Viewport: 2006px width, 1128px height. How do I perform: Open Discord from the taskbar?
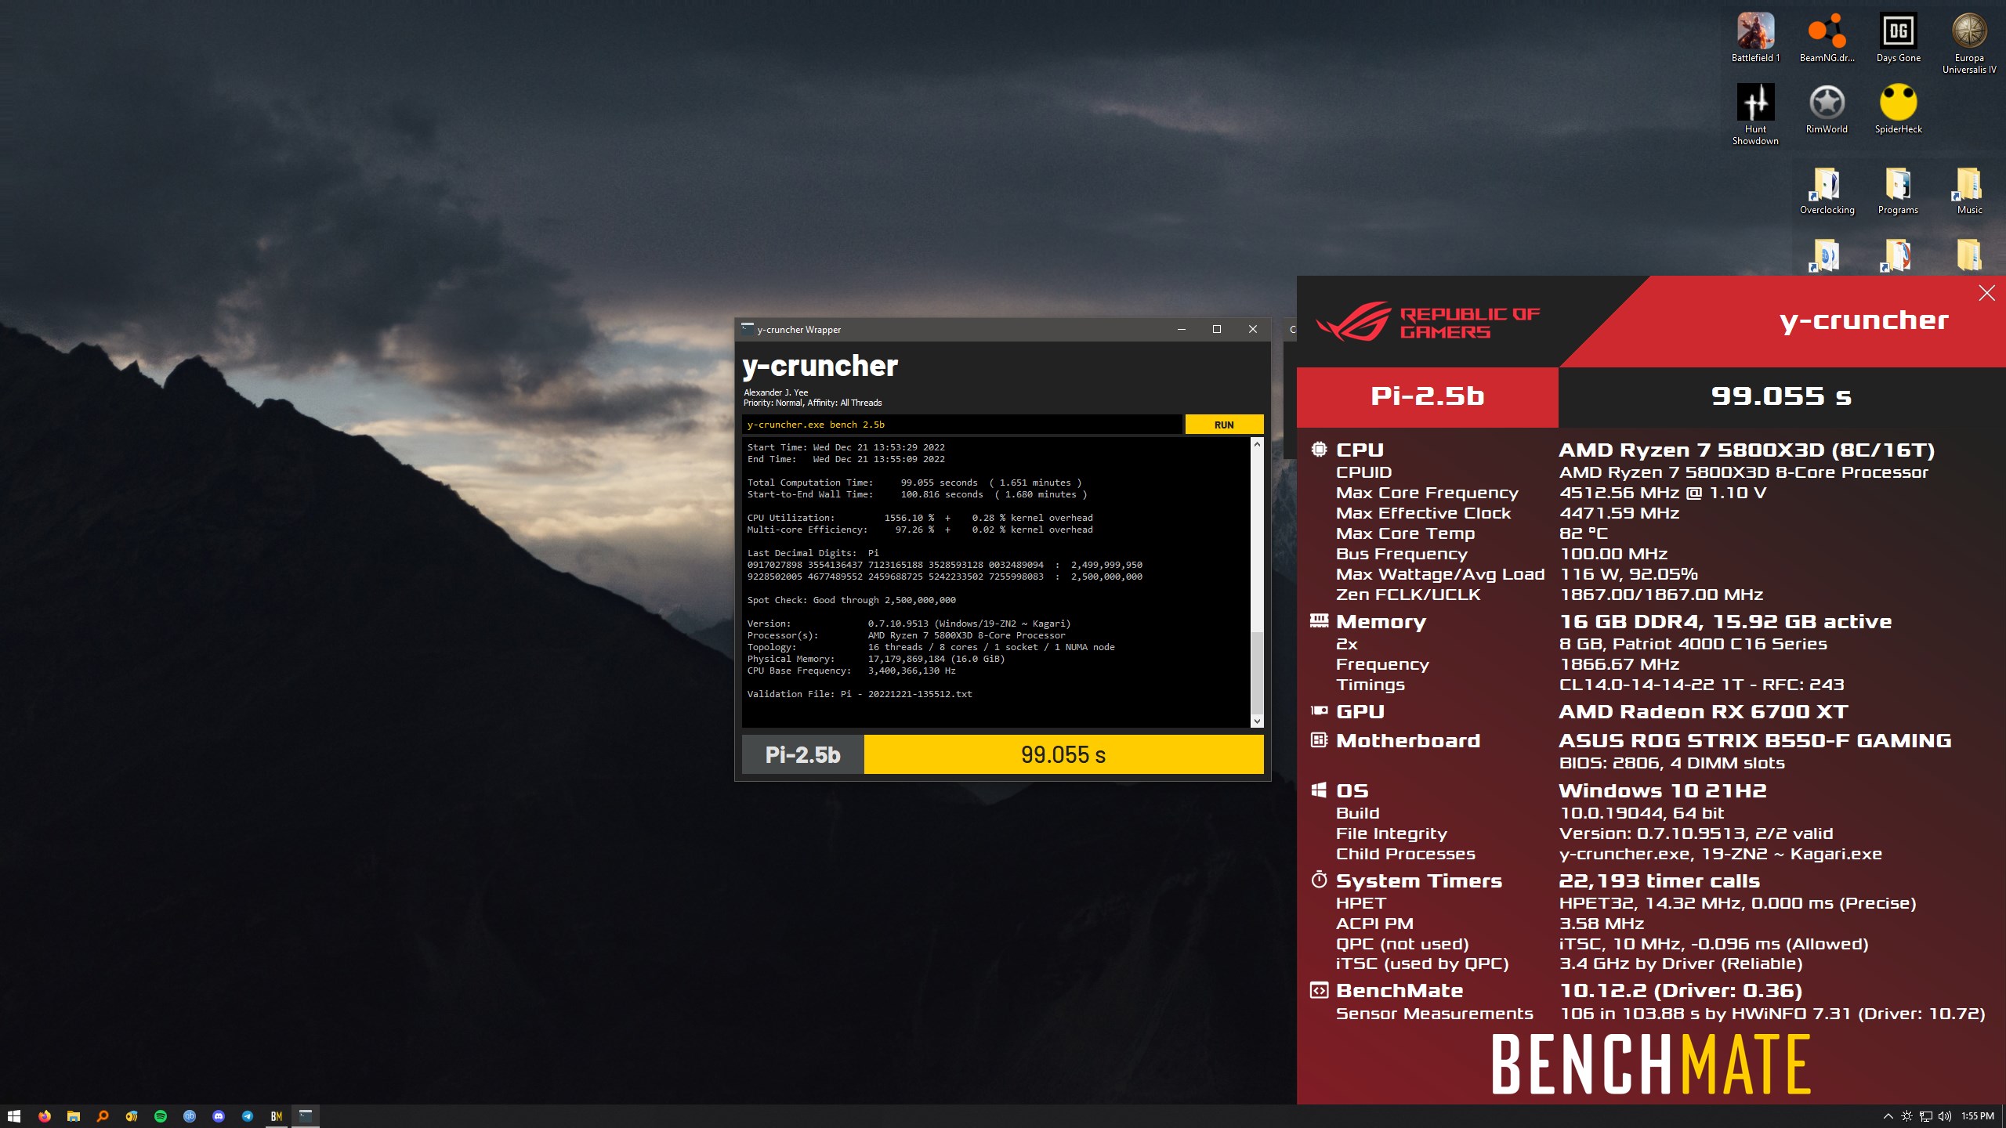pos(219,1116)
